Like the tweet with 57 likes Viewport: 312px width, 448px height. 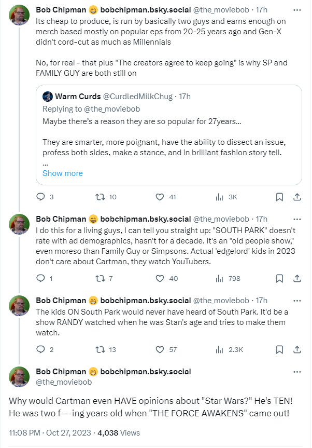[160, 349]
